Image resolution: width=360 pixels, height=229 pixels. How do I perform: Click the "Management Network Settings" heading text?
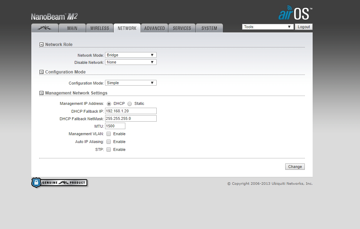[x=76, y=93]
